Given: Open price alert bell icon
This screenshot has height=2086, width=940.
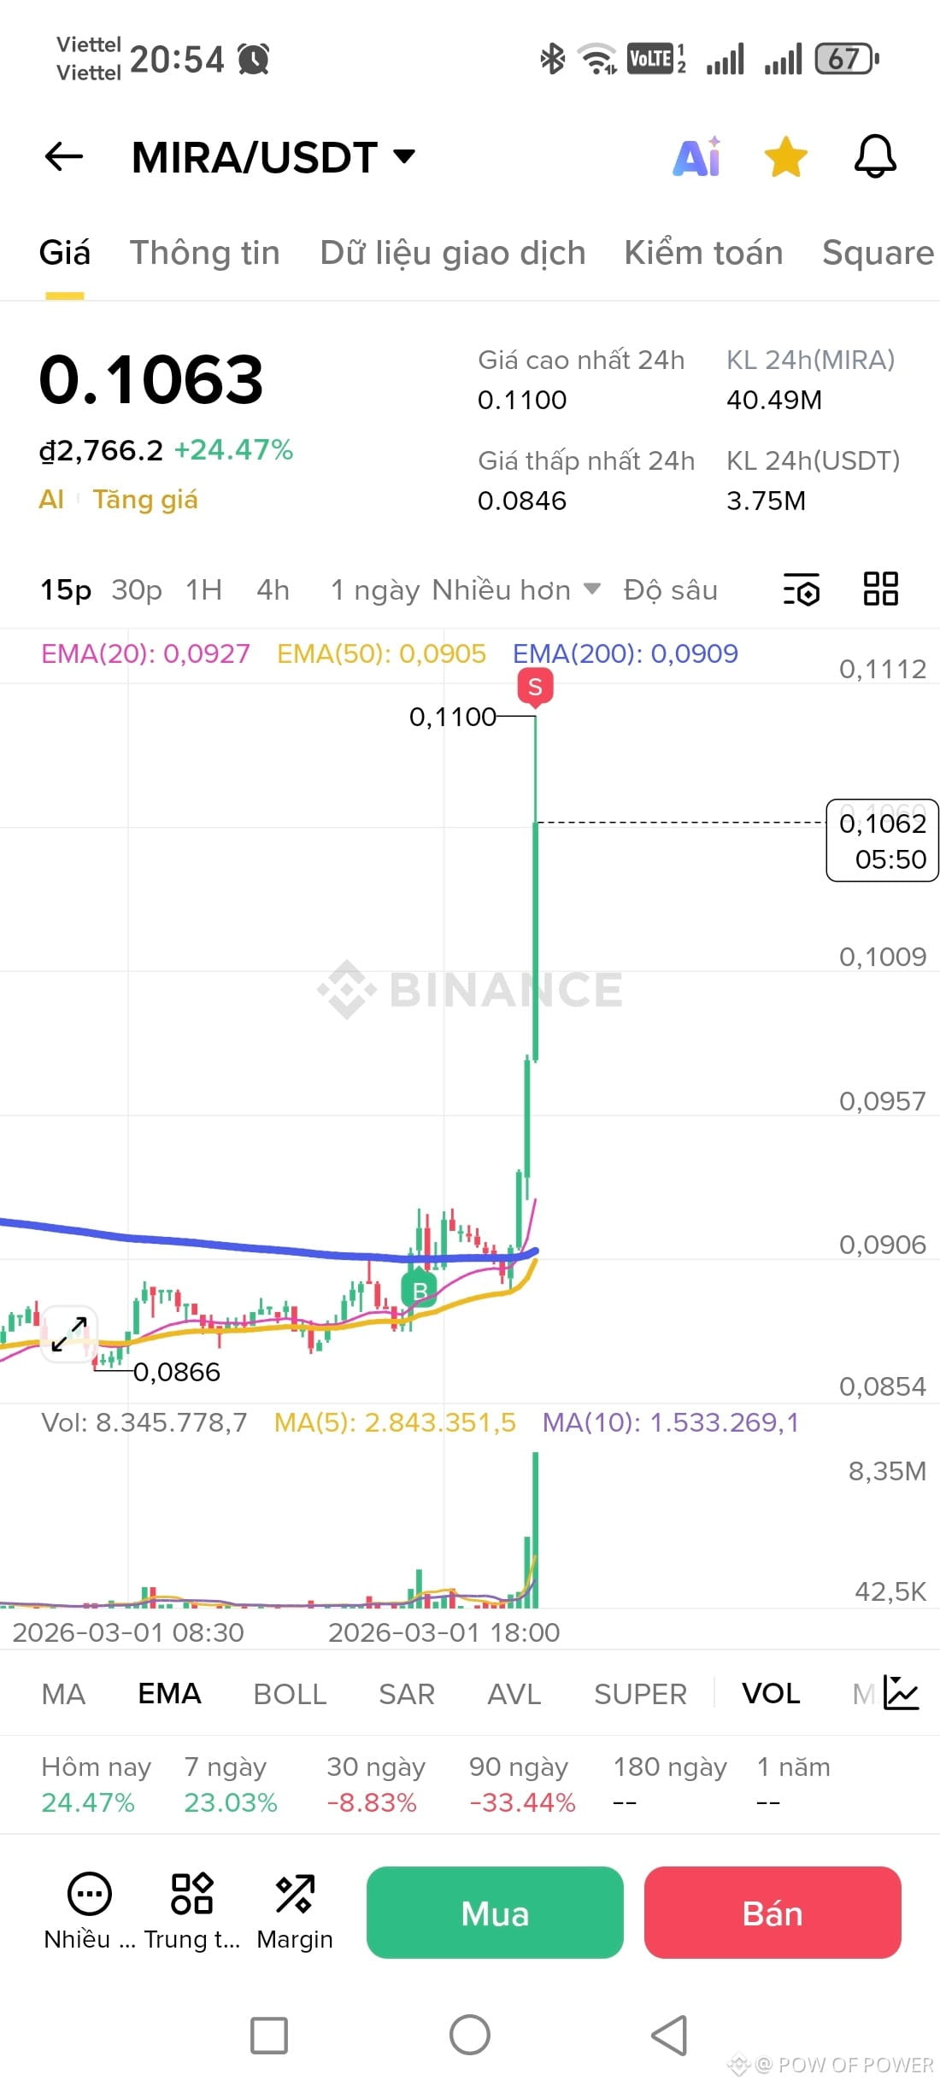Looking at the screenshot, I should pos(876,156).
